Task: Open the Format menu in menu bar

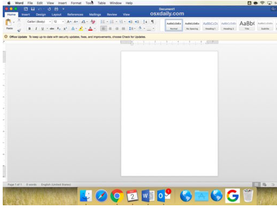Action: (x=76, y=3)
